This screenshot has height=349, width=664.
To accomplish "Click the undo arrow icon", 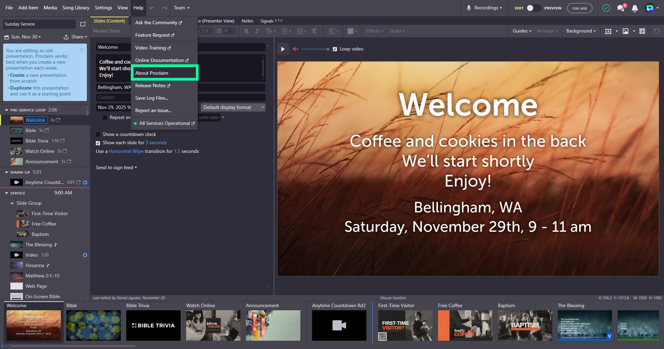I will tap(152, 8).
